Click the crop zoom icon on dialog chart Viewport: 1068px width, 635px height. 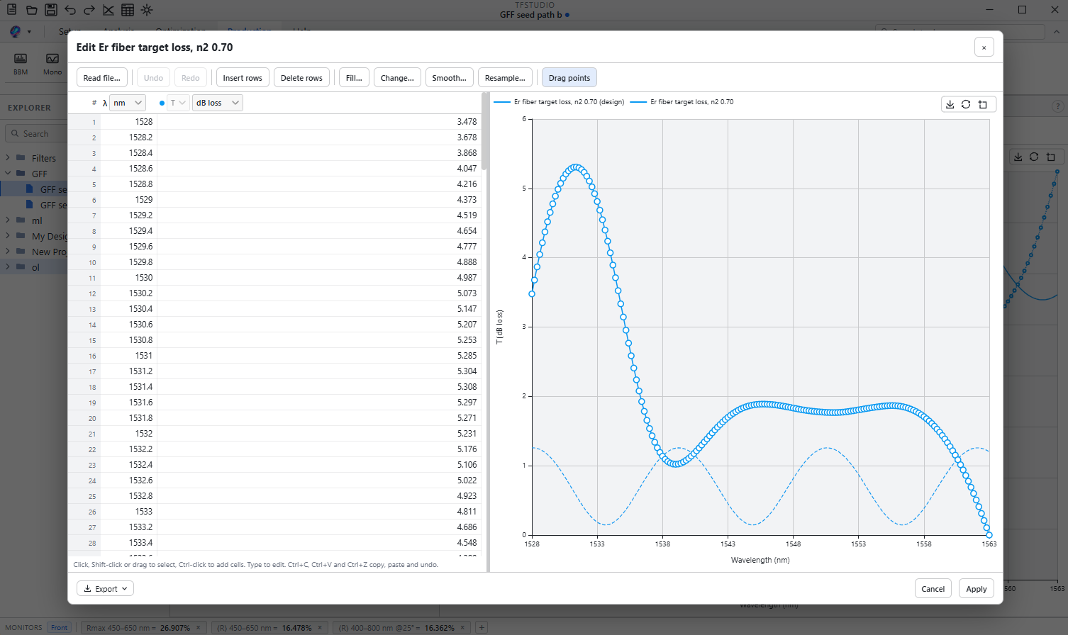point(982,104)
